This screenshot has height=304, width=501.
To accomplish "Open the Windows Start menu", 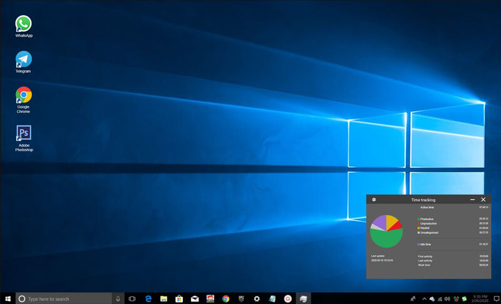I will 8,299.
